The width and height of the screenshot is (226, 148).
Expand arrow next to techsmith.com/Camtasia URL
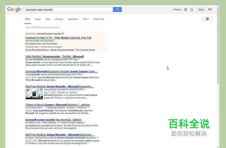[54, 41]
